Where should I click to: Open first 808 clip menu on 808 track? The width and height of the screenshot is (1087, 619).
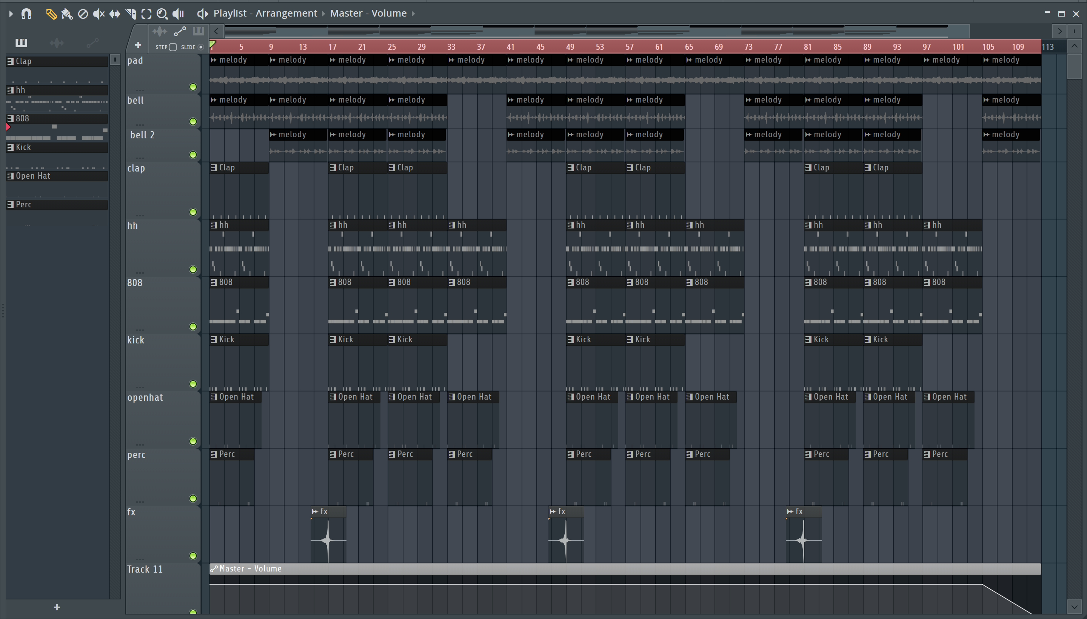pyautogui.click(x=214, y=283)
